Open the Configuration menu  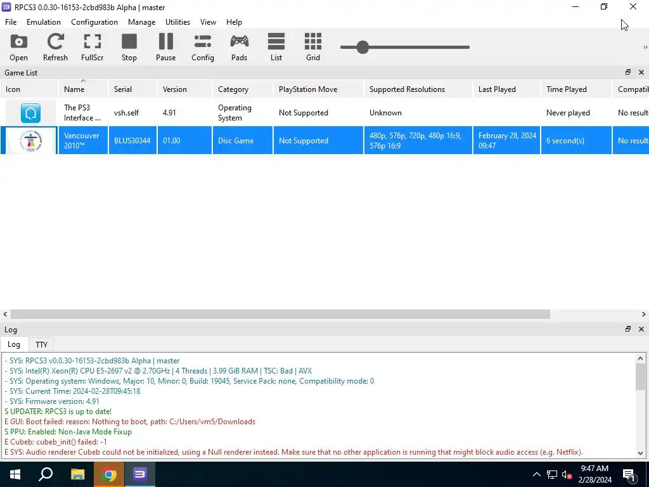(x=94, y=22)
